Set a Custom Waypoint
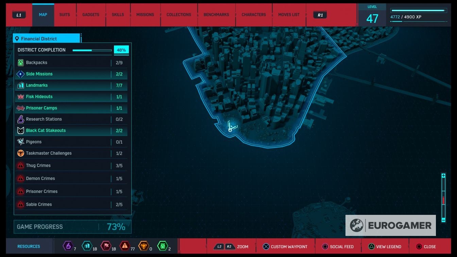Image resolution: width=457 pixels, height=257 pixels. click(x=285, y=247)
